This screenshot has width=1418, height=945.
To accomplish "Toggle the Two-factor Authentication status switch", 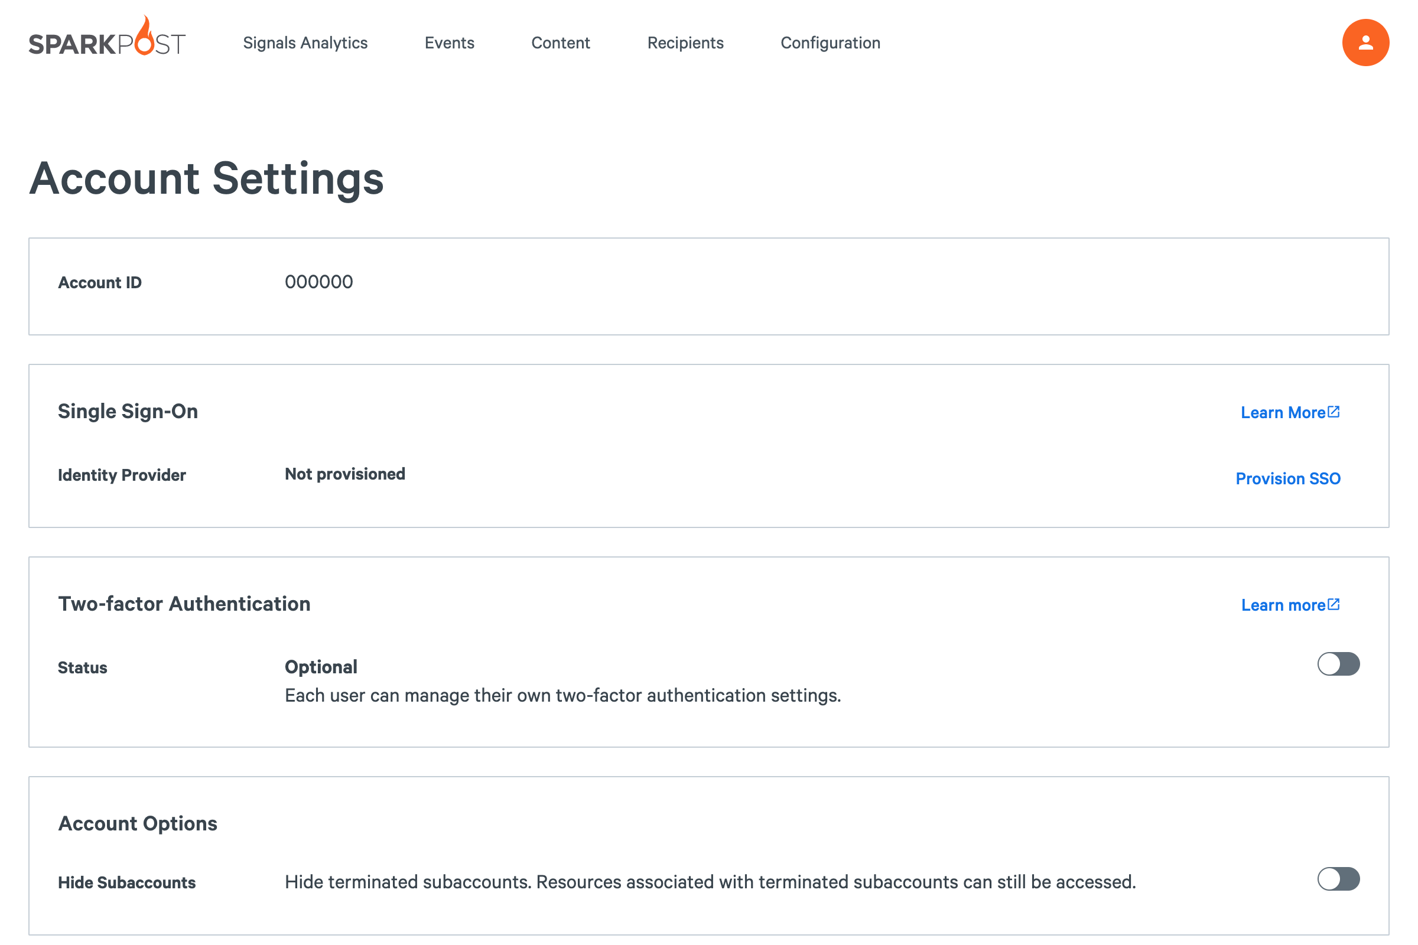I will (x=1338, y=664).
